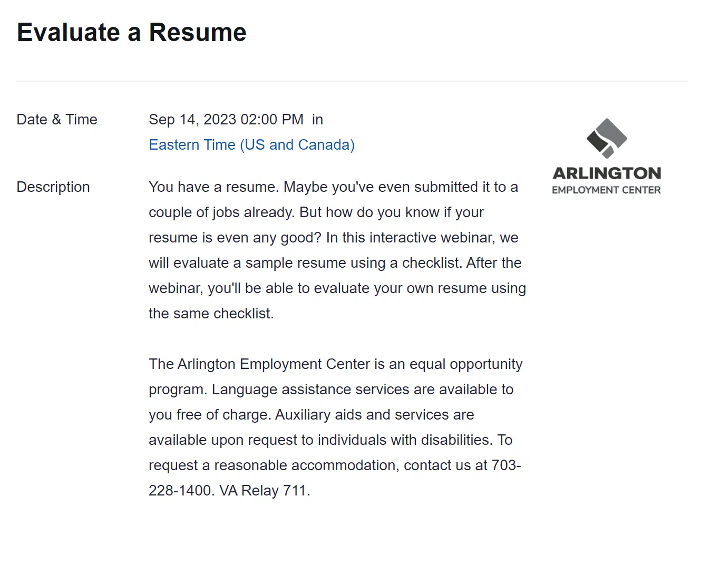Click the 'couple of jobs already' line
Viewport: 710px width, 564px height.
(316, 212)
